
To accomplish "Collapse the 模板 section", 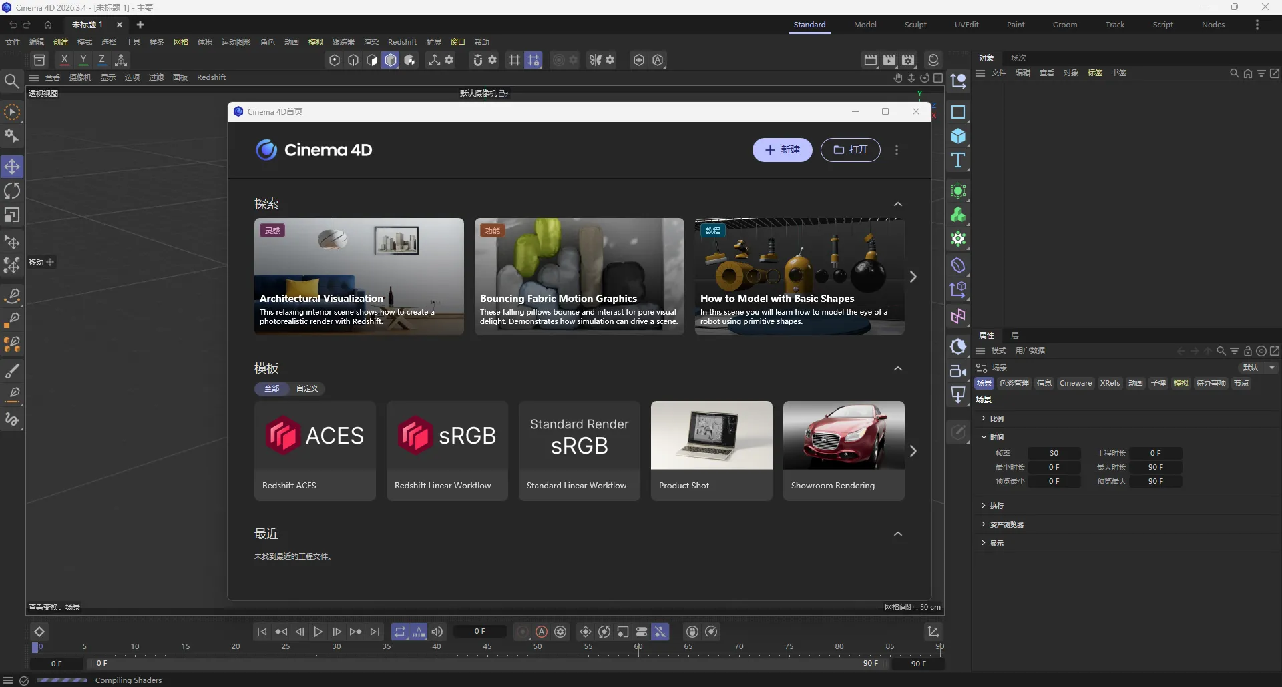I will pos(898,368).
